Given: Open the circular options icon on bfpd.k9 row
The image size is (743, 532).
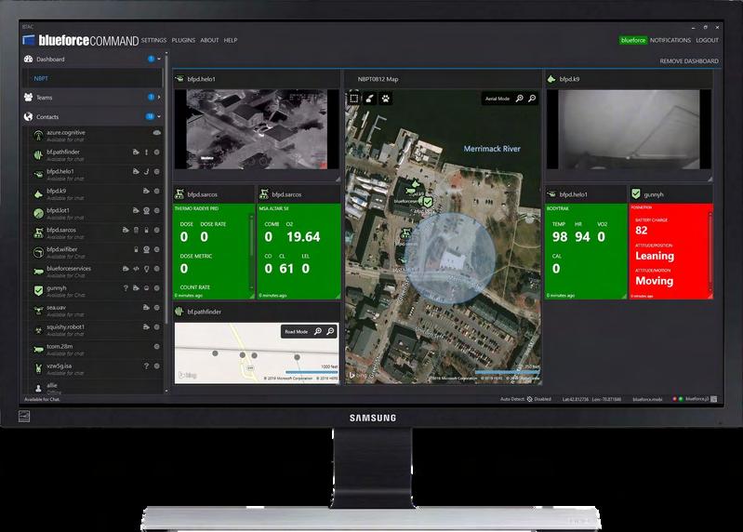Looking at the screenshot, I should tap(157, 191).
